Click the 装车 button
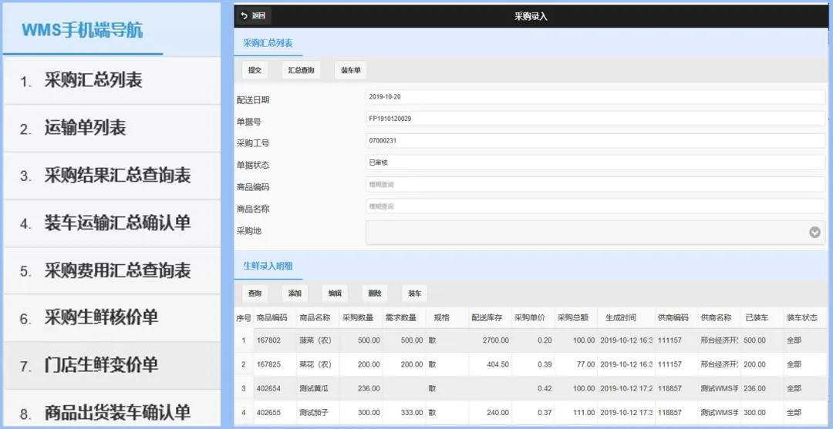 coord(414,293)
